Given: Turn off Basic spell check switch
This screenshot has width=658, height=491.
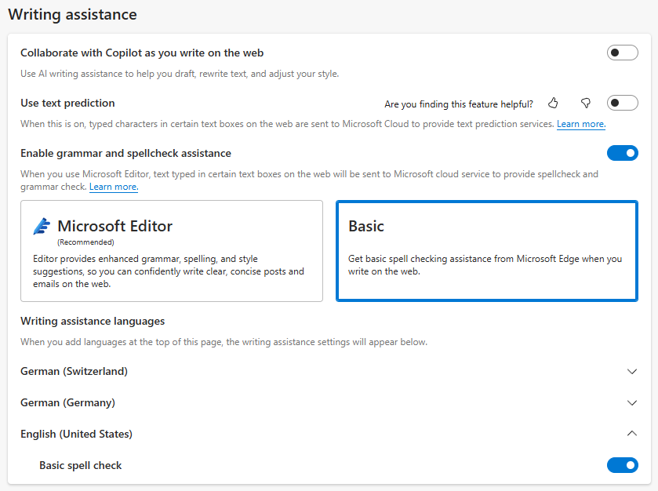Looking at the screenshot, I should point(622,465).
